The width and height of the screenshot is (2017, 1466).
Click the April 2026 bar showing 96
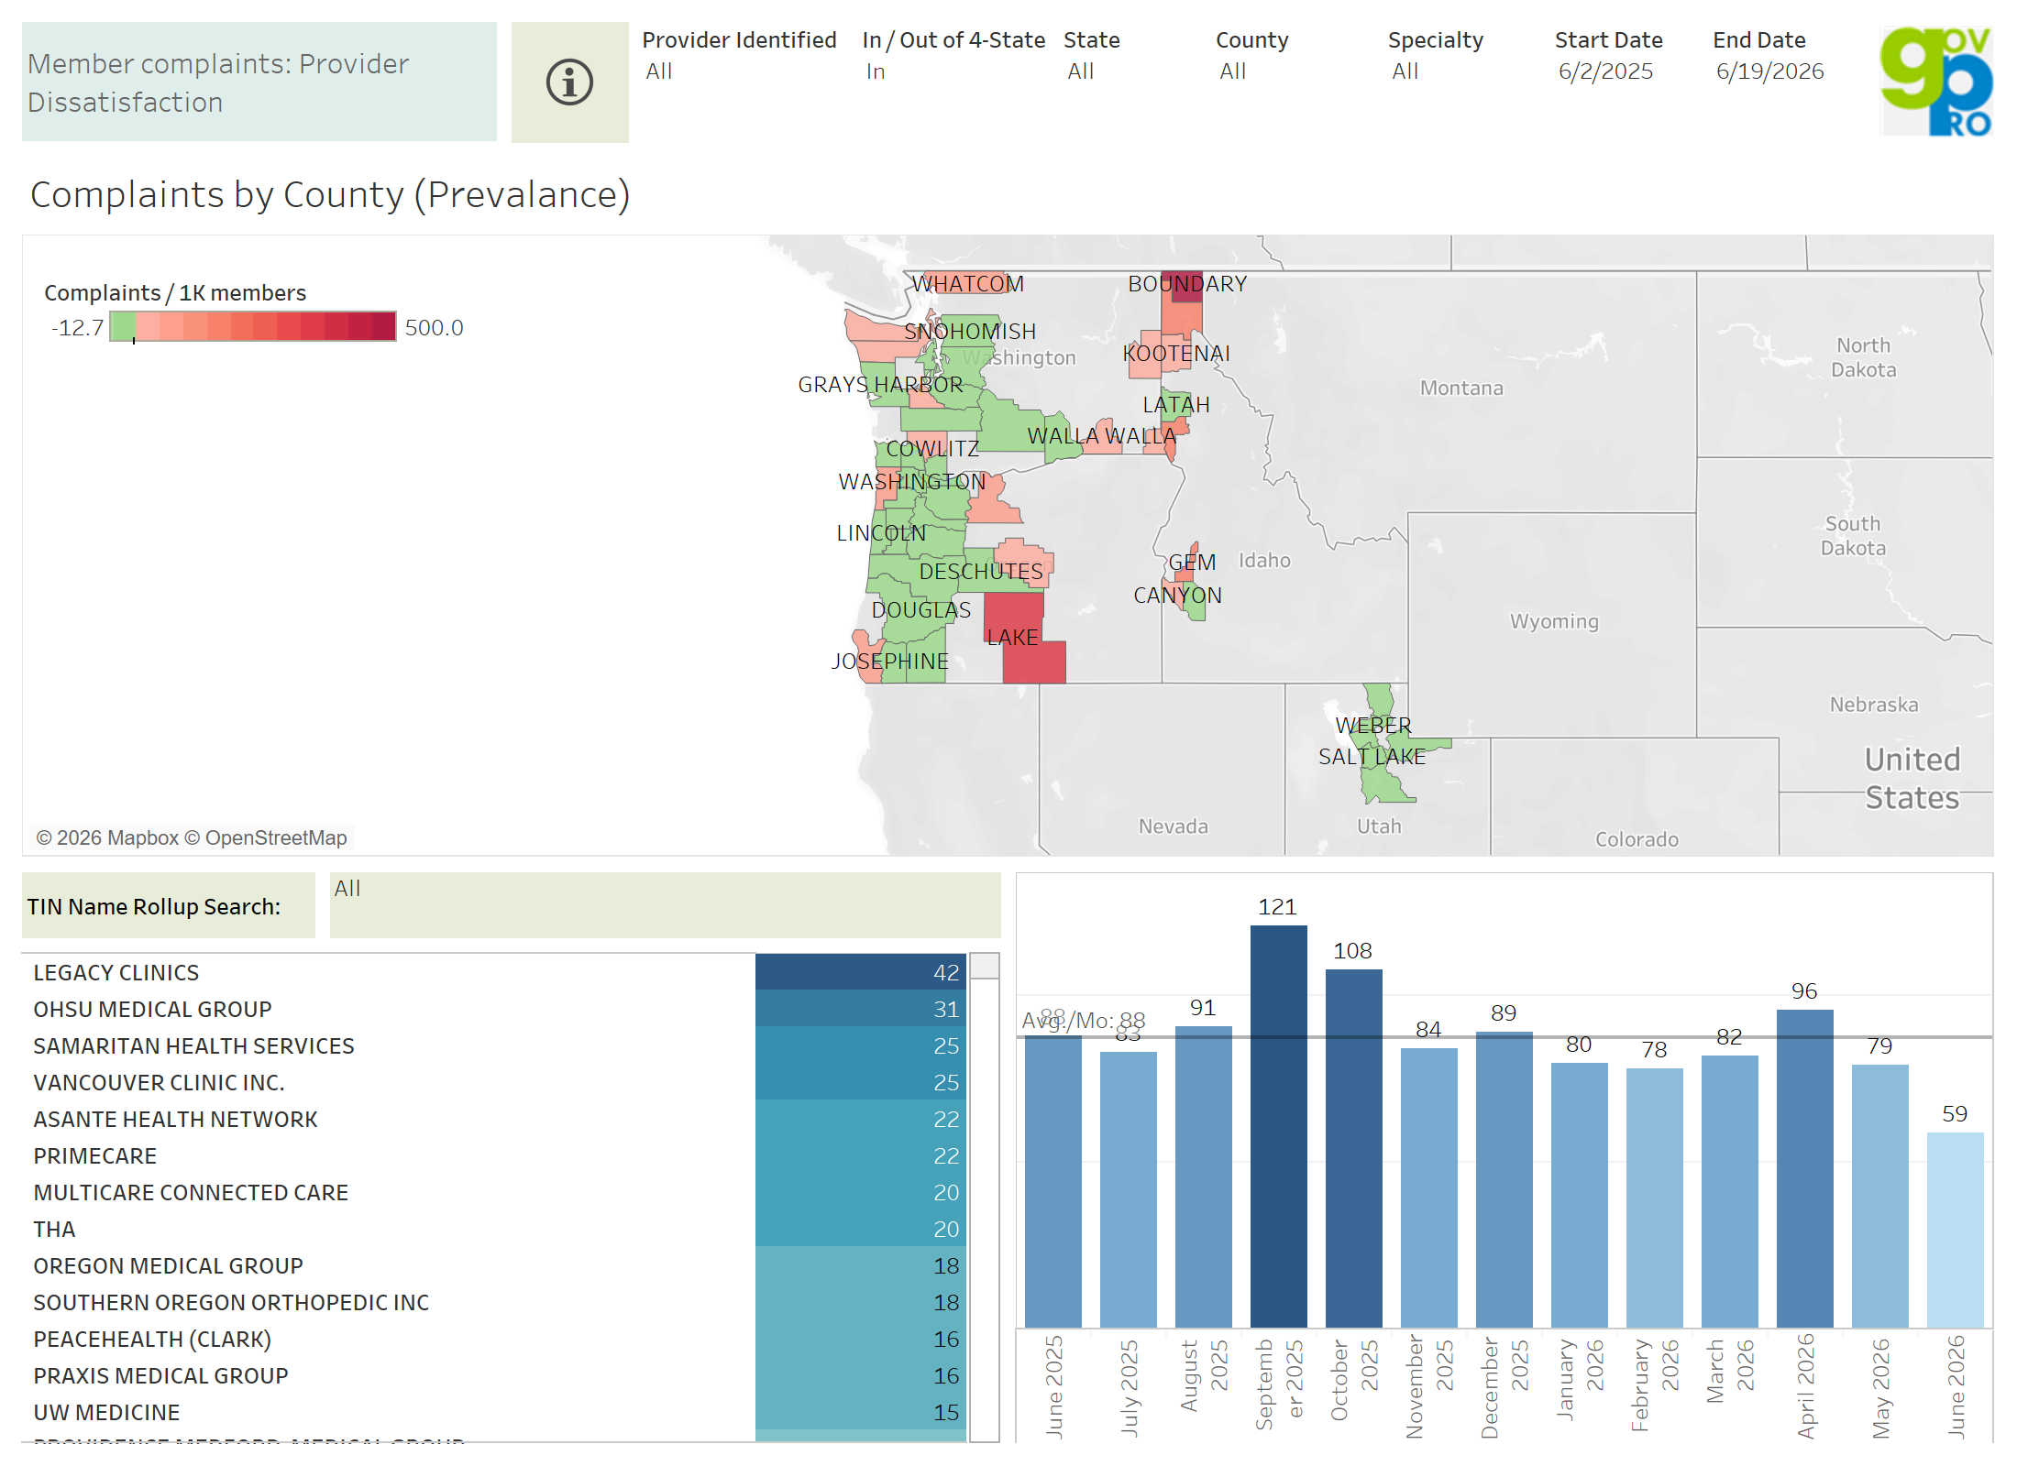point(1804,1168)
